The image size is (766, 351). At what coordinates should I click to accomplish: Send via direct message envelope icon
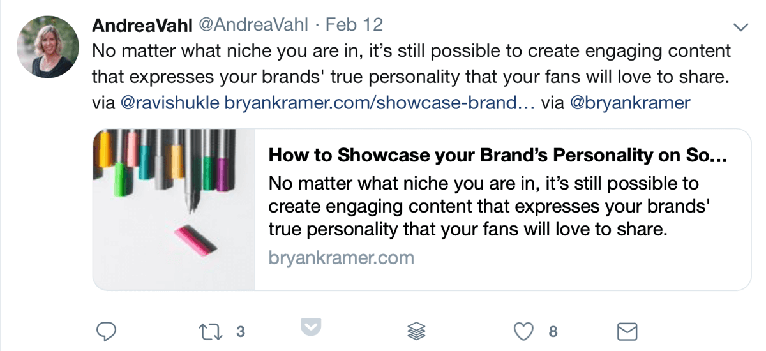point(627,331)
